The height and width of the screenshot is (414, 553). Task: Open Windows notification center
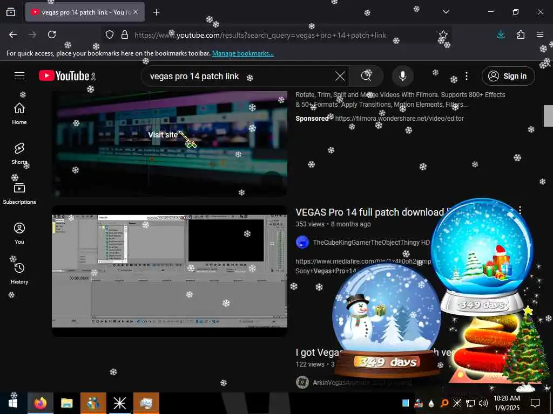tap(535, 403)
